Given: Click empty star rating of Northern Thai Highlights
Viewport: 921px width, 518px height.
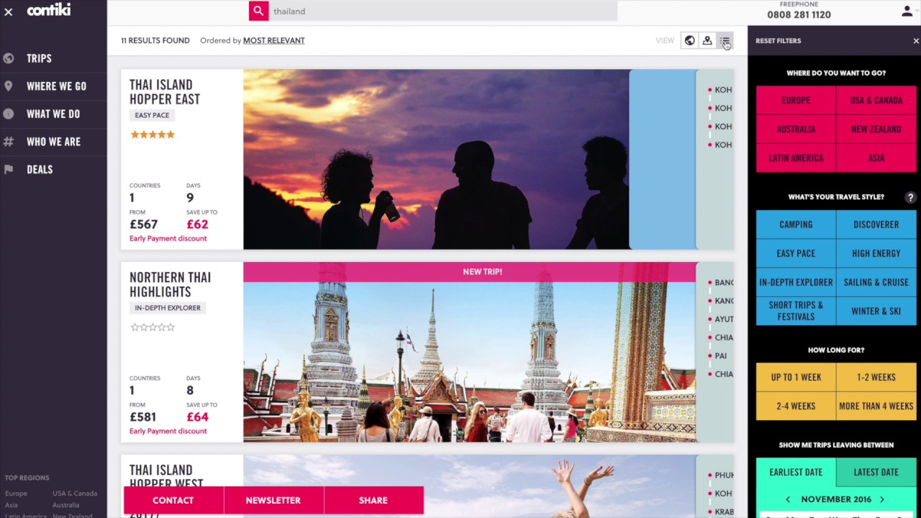Looking at the screenshot, I should click(x=153, y=327).
